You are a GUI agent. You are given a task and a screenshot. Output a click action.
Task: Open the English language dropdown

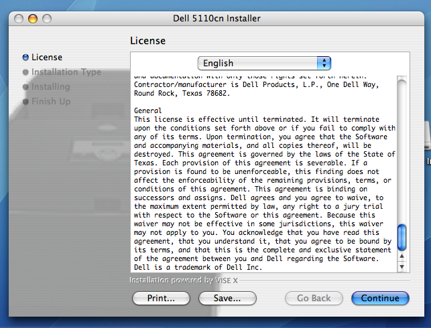tap(264, 63)
